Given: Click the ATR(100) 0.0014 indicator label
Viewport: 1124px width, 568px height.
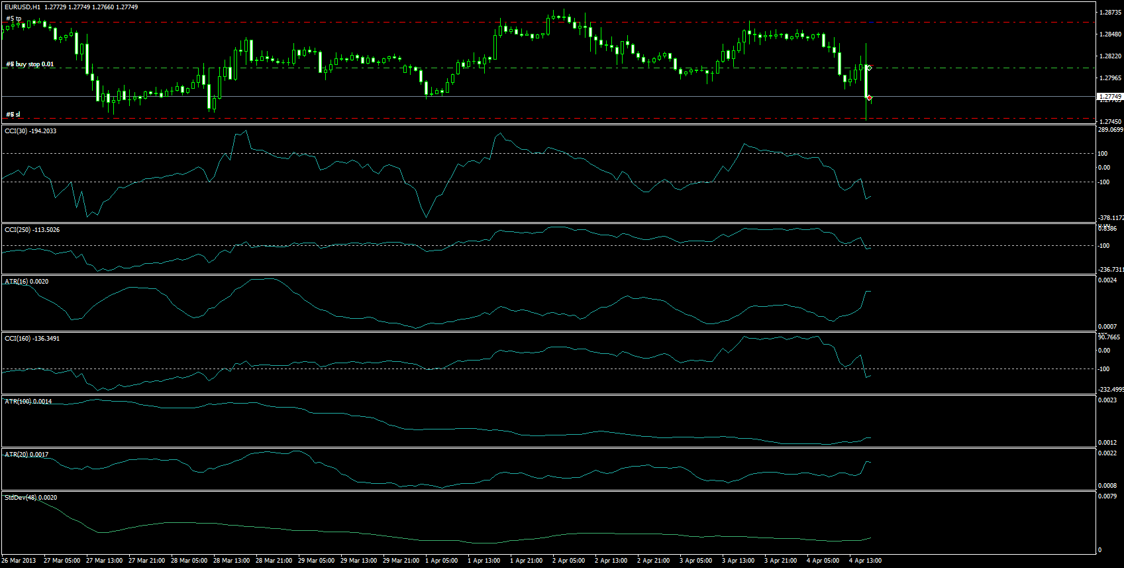Looking at the screenshot, I should (28, 402).
